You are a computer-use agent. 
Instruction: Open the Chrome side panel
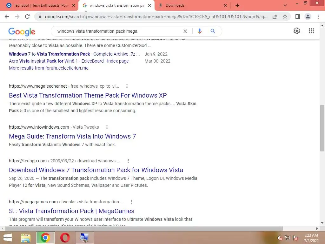[x=298, y=17]
